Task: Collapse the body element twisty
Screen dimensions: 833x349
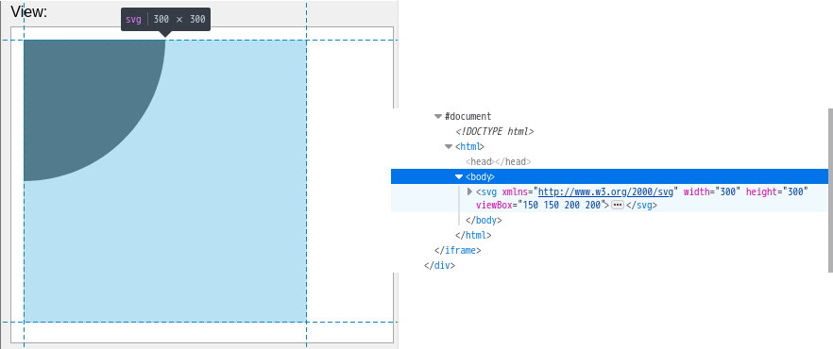Action: click(x=459, y=176)
